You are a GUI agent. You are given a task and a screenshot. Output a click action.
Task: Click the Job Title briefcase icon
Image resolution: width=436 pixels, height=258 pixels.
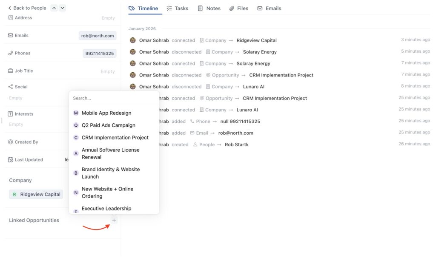click(x=11, y=71)
